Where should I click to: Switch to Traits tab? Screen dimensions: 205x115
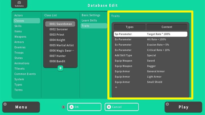pyautogui.click(x=94, y=26)
